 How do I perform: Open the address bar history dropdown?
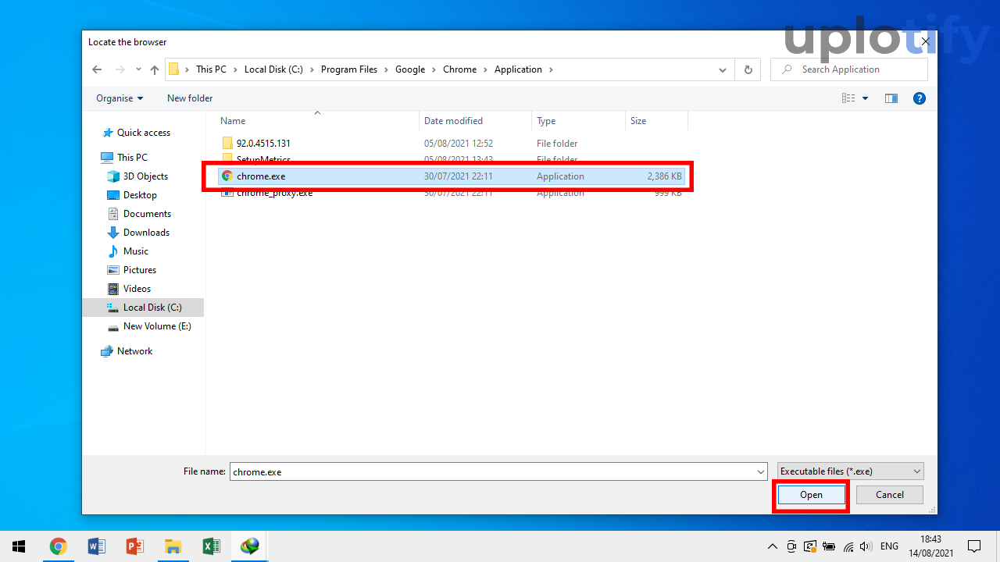pos(723,69)
